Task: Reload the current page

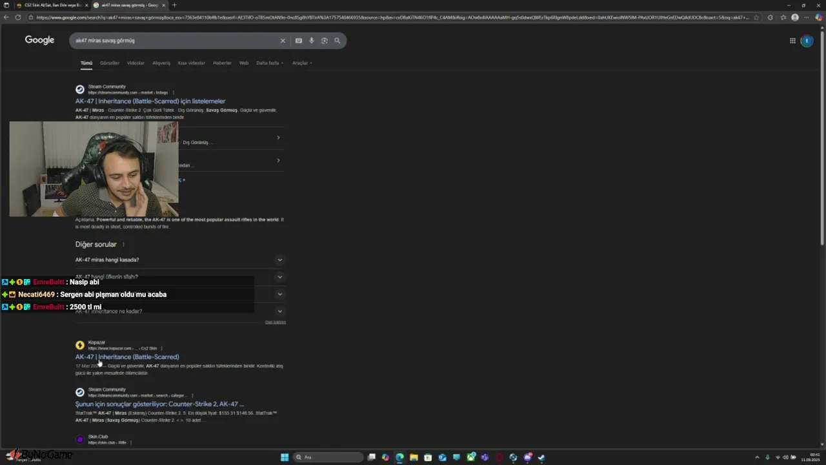Action: [x=17, y=17]
